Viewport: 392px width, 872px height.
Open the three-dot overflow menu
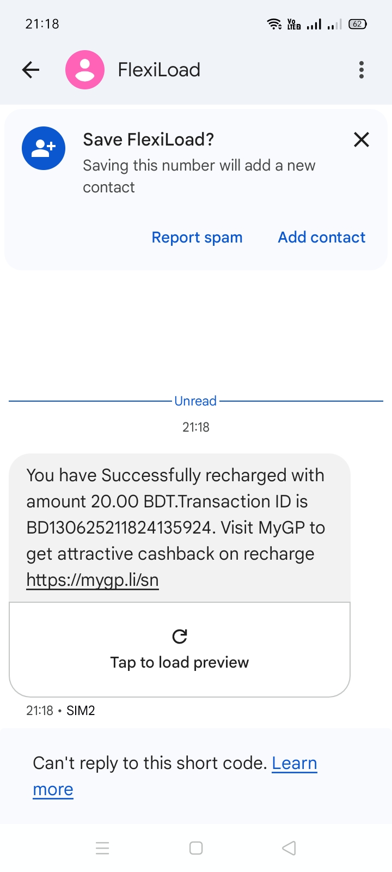coord(362,70)
